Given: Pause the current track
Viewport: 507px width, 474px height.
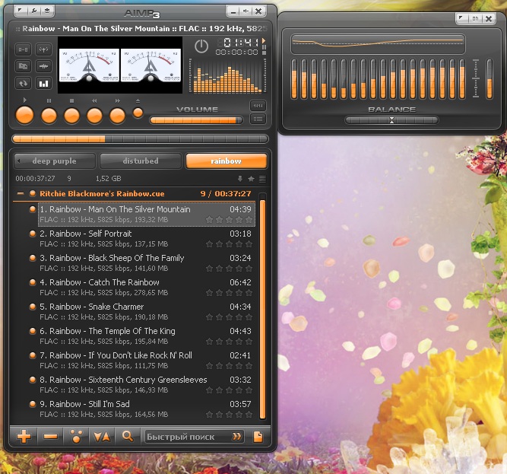Looking at the screenshot, I should pos(49,116).
